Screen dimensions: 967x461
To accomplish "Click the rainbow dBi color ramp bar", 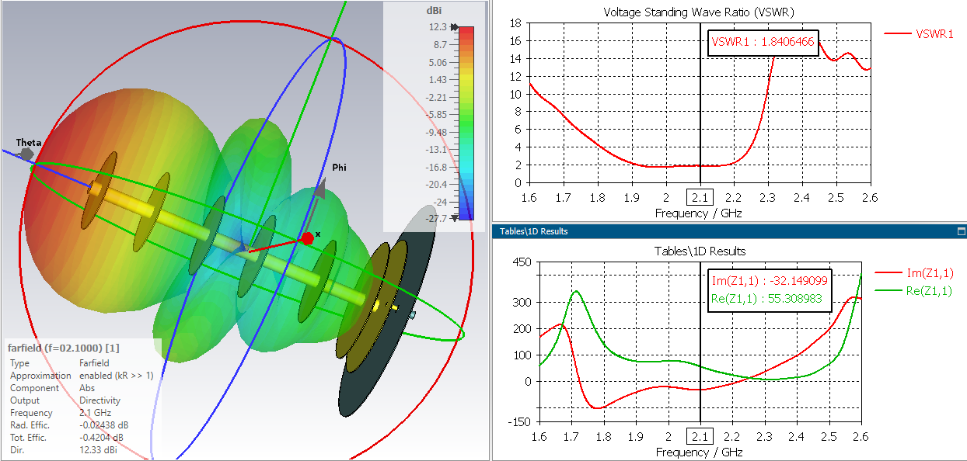I will 466,123.
